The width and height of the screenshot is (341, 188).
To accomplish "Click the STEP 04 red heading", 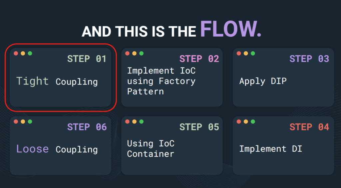I will [309, 127].
